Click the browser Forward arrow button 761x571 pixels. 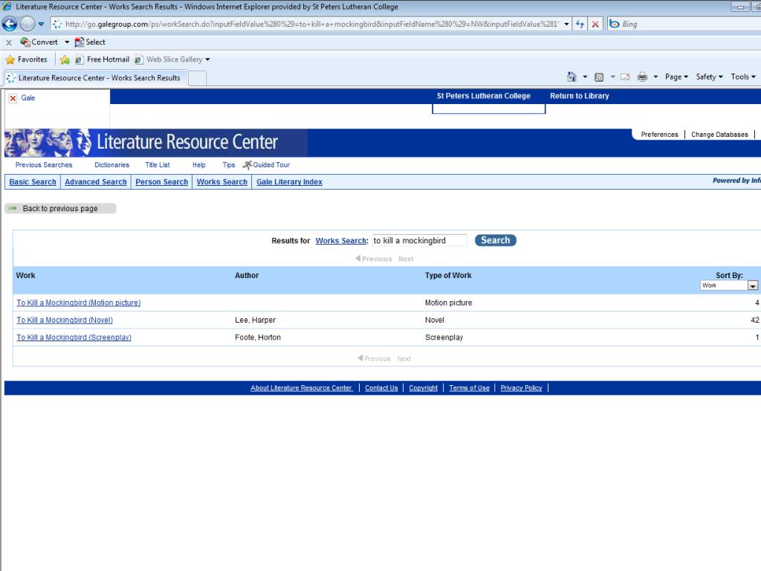point(27,24)
